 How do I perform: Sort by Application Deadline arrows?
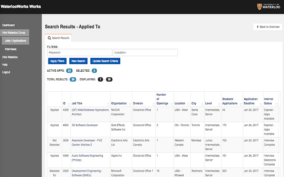tap(261, 104)
